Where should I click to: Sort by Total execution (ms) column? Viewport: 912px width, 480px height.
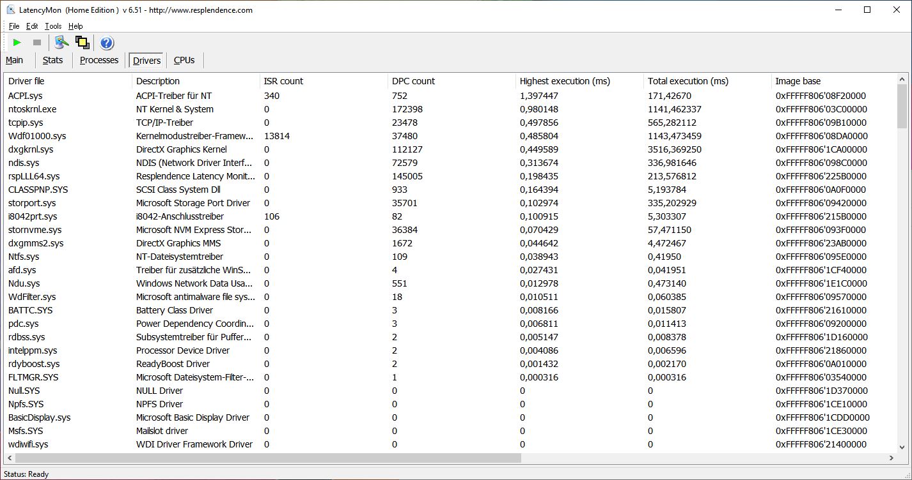[707, 81]
